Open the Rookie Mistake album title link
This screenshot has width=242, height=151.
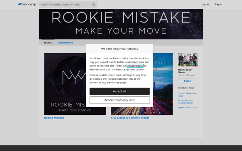[54, 118]
